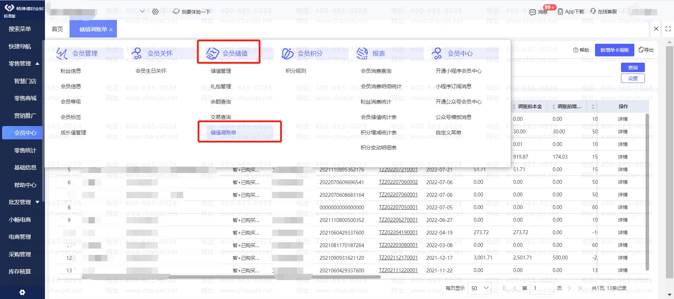
Task: Open 礼包管理 menu entry
Action: [221, 86]
